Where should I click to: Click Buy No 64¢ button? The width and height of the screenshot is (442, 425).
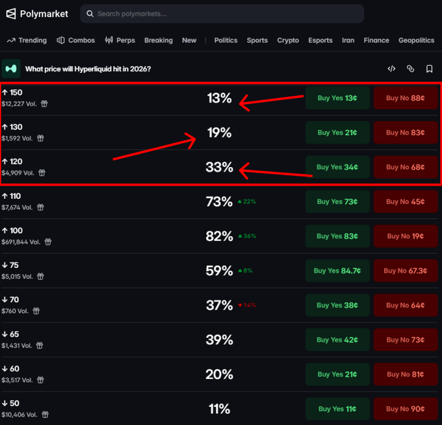[x=406, y=305]
